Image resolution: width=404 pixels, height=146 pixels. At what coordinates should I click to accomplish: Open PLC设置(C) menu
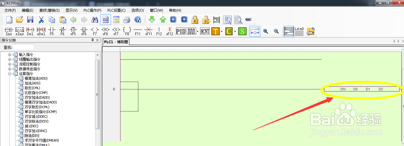[117, 10]
